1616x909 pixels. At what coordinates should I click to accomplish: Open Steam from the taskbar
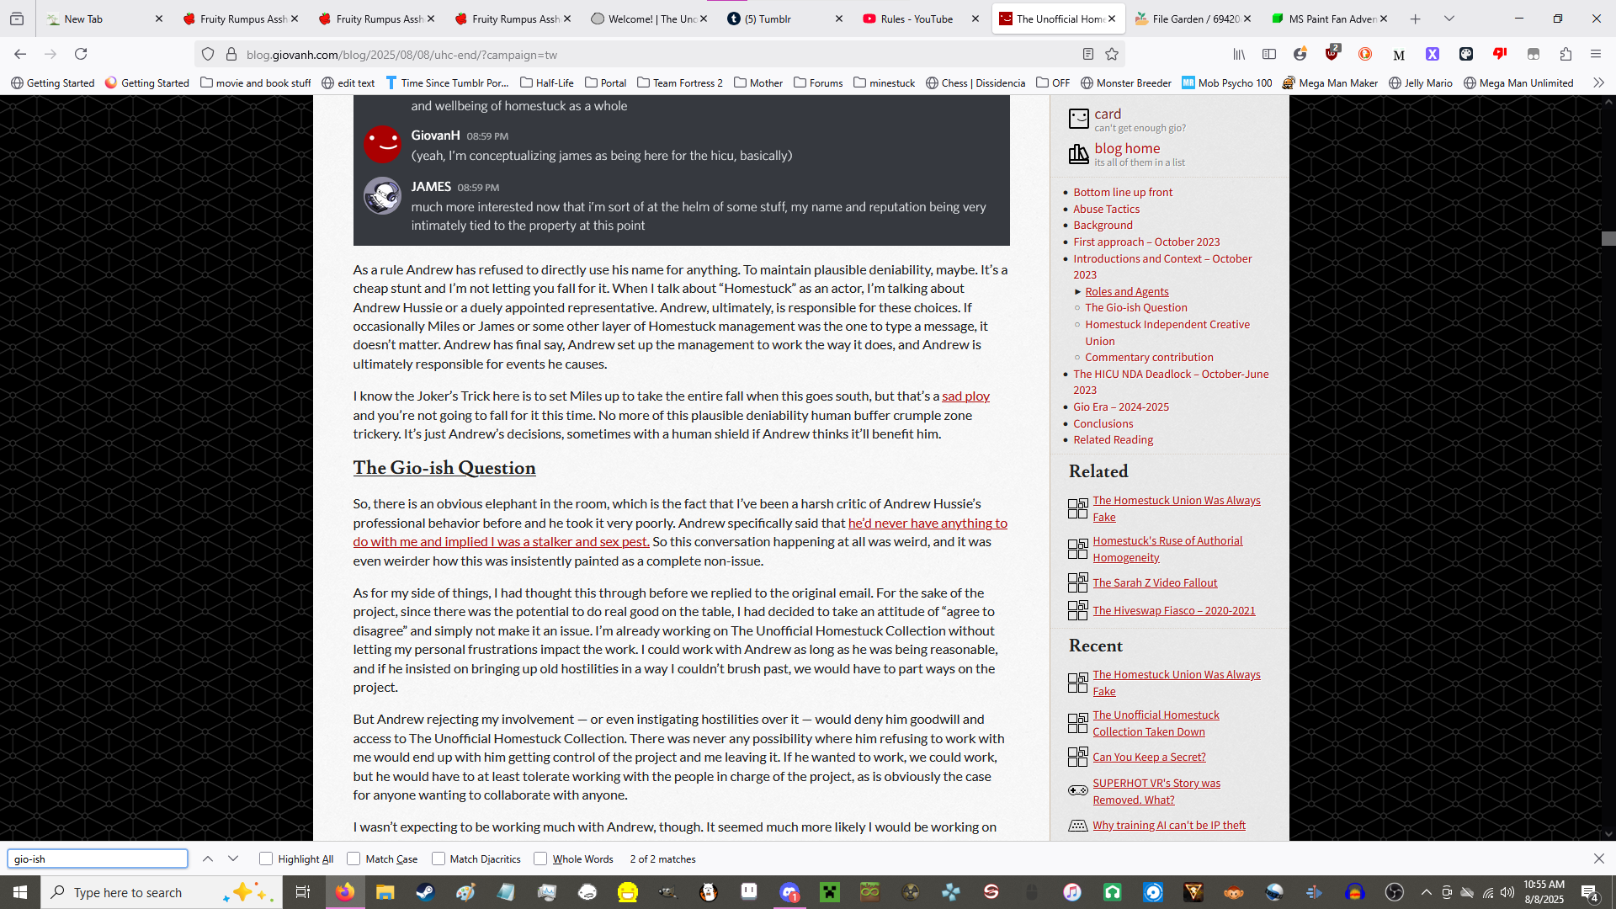coord(426,892)
